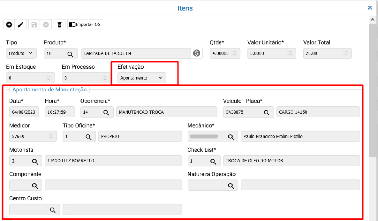378x221 pixels.
Task: Click the Tipo Oficina search icon
Action: click(x=88, y=137)
